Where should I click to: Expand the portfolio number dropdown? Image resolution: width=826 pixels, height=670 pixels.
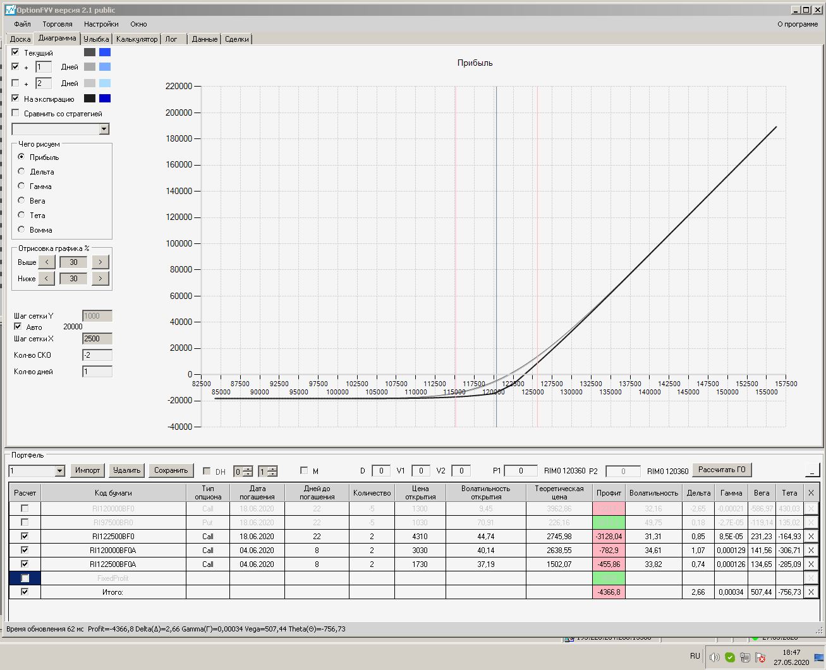(x=60, y=471)
